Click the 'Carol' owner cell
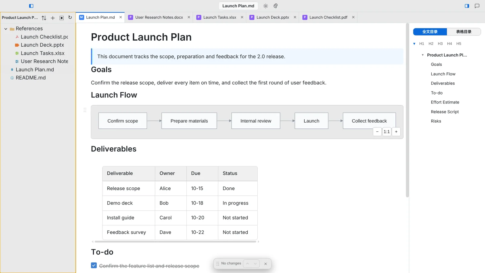The image size is (485, 273). click(171, 218)
